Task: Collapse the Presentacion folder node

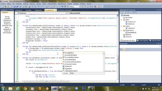Action: click(x=121, y=30)
